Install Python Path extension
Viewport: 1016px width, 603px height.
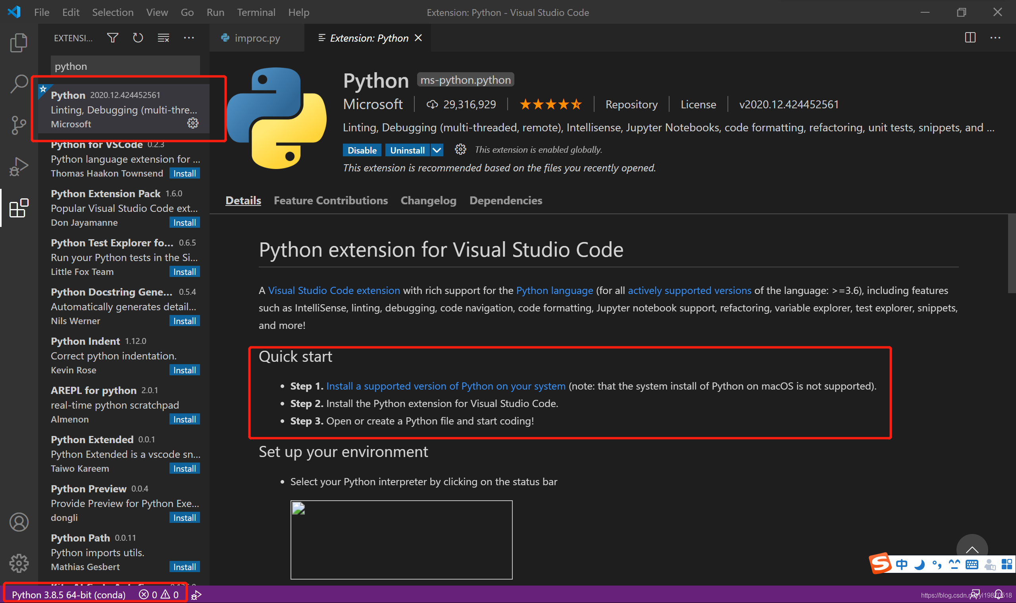click(185, 567)
